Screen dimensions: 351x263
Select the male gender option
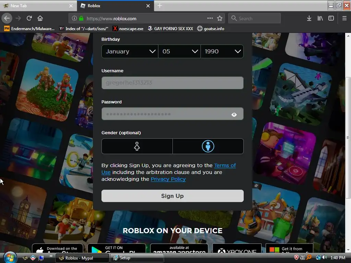pos(208,146)
